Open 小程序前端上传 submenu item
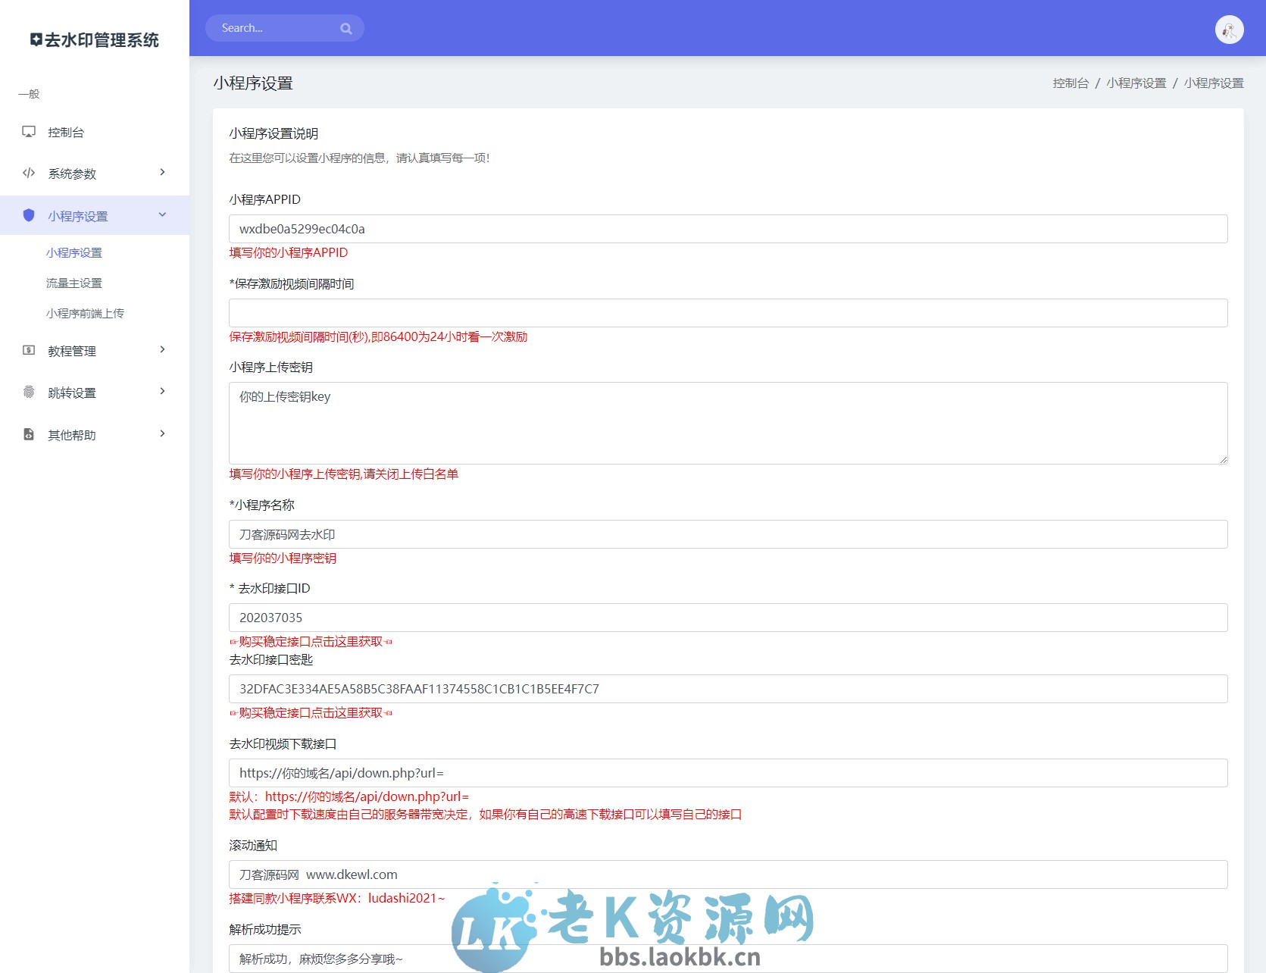 (x=86, y=313)
